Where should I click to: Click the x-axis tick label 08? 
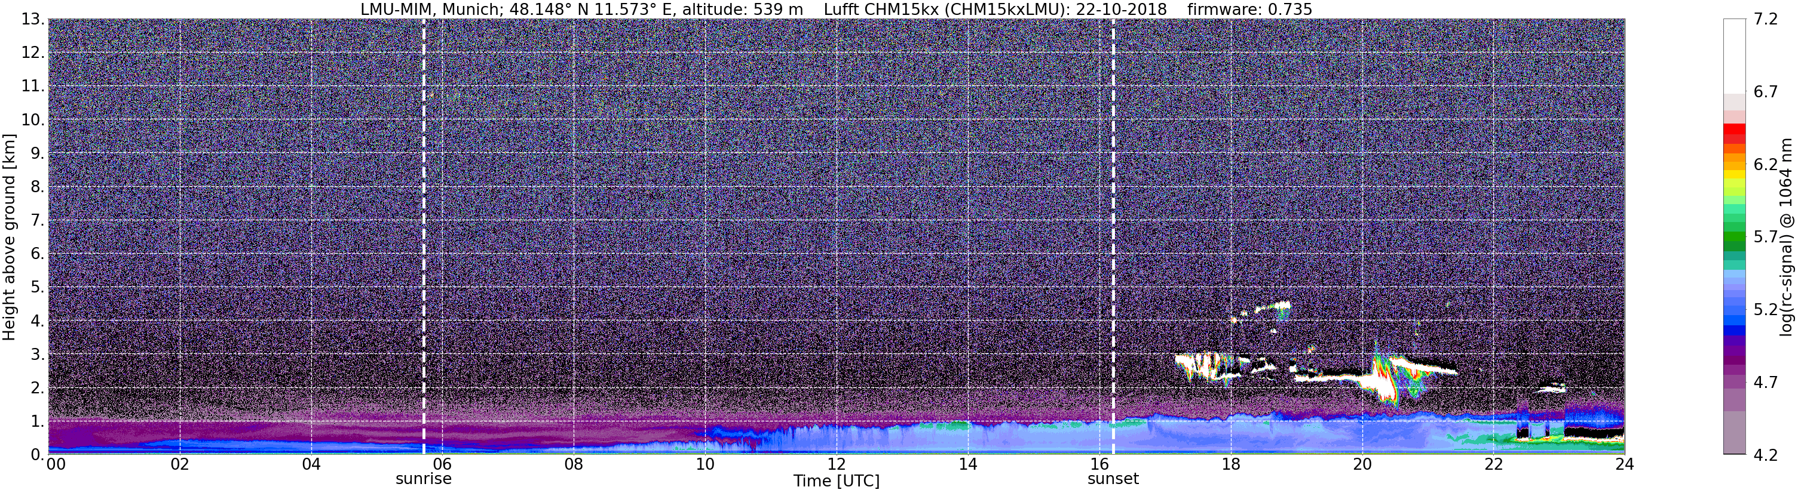tap(574, 464)
